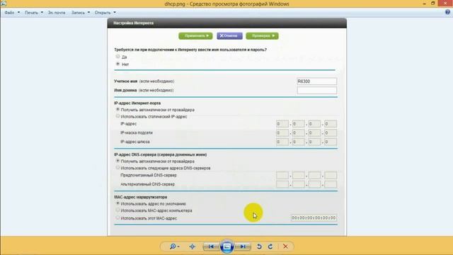Click the photo viewer app icon in title bar
Viewport: 453px width, 255px height.
click(3, 4)
